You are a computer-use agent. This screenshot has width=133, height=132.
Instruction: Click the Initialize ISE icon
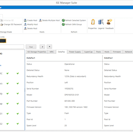coord(2,20)
